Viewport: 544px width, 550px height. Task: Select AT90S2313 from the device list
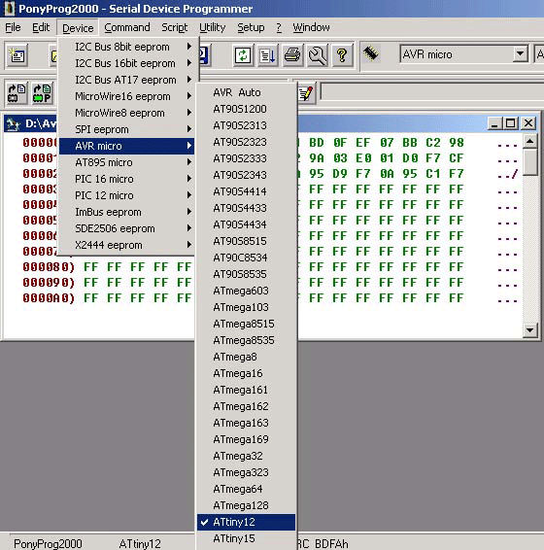tap(246, 125)
